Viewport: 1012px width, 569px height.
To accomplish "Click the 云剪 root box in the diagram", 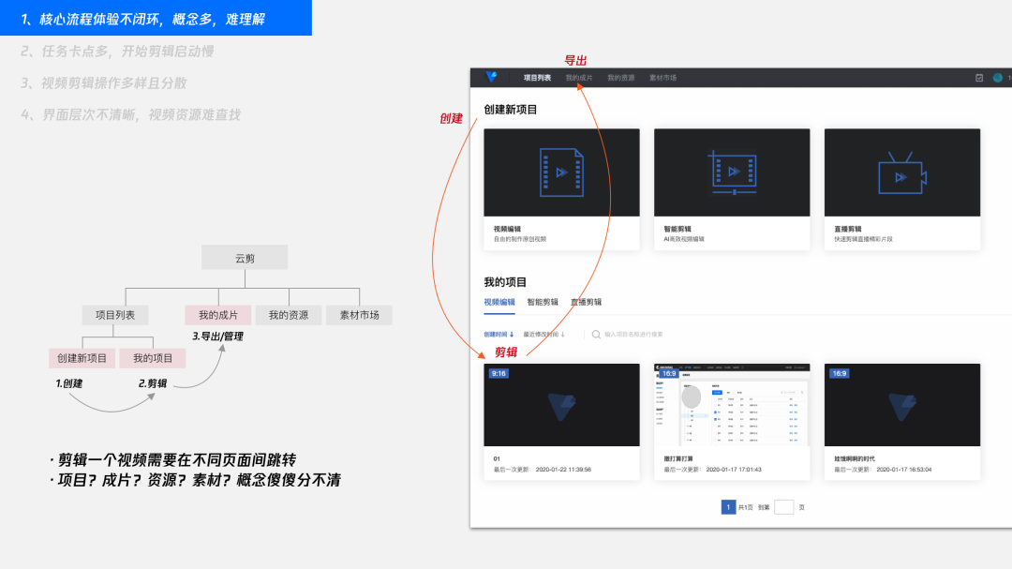I will point(245,258).
